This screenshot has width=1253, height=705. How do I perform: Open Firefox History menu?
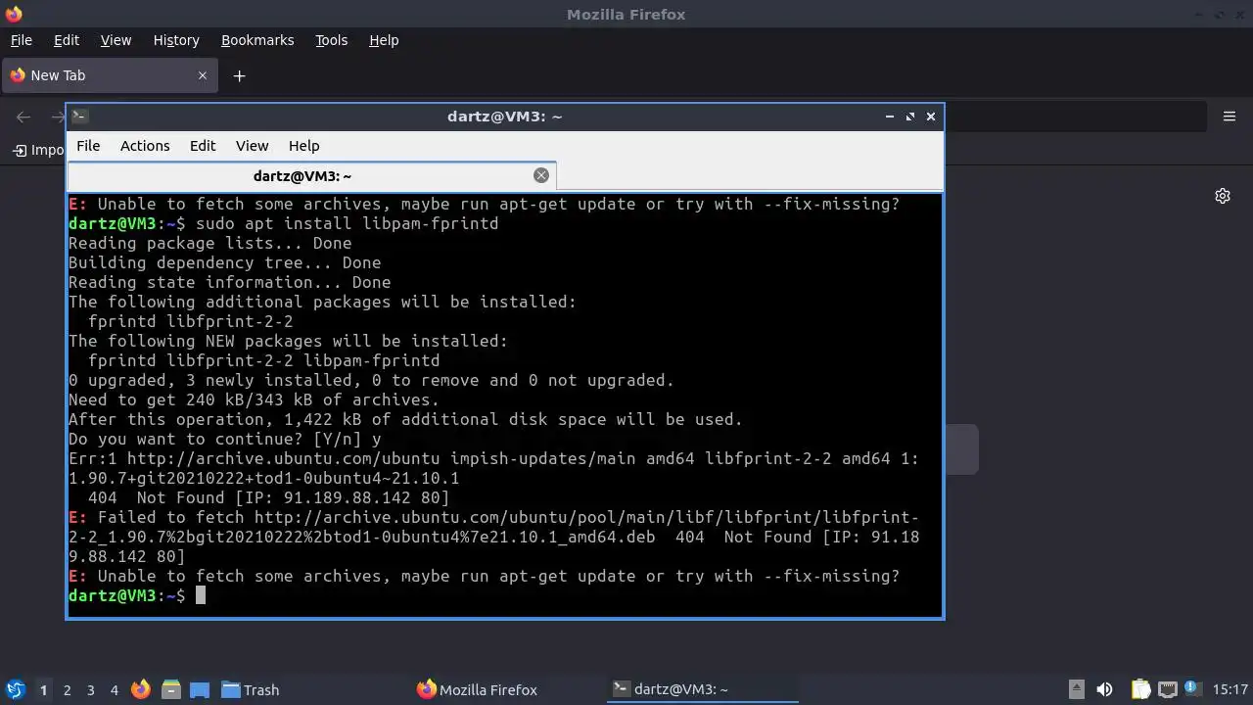pos(176,40)
